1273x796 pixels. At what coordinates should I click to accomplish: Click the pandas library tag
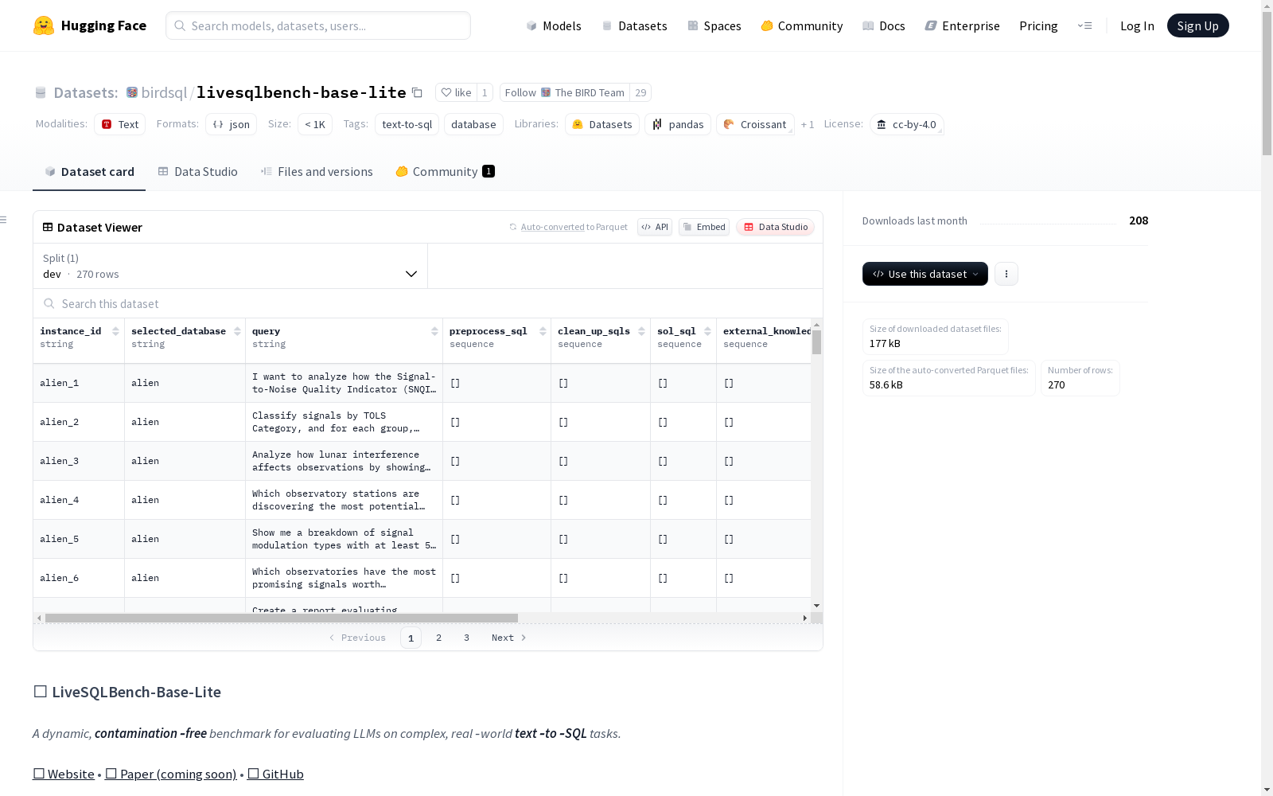coord(678,124)
